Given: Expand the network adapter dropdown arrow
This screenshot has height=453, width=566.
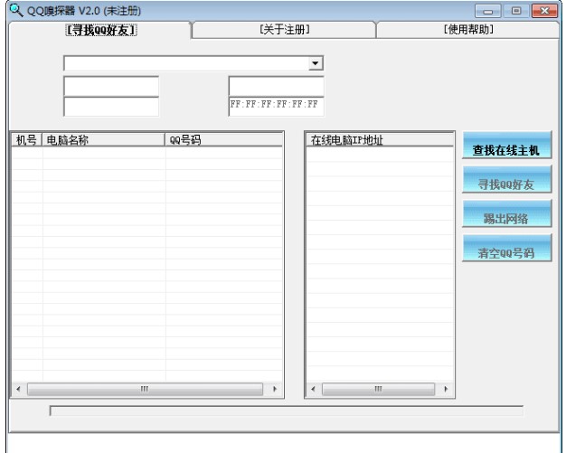Looking at the screenshot, I should (x=316, y=63).
